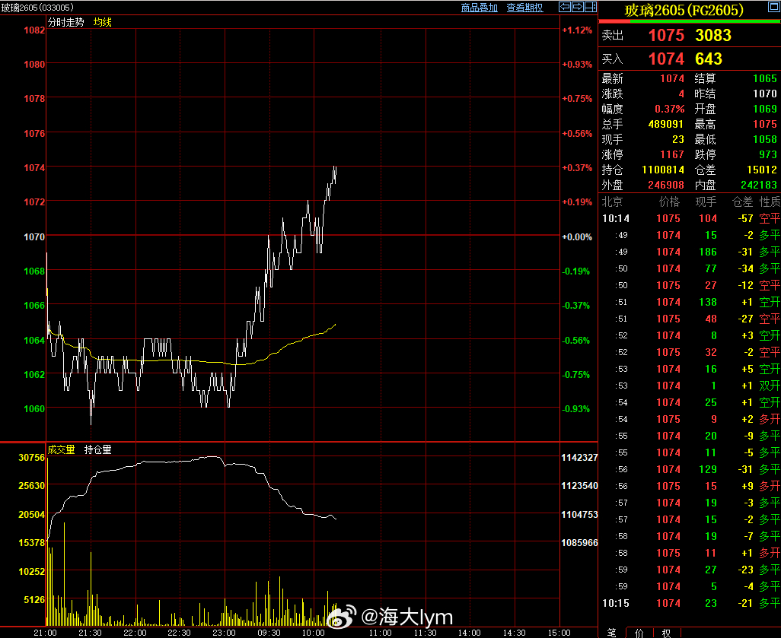Image resolution: width=781 pixels, height=638 pixels.
Task: Click the bid volume 643
Action: [709, 59]
